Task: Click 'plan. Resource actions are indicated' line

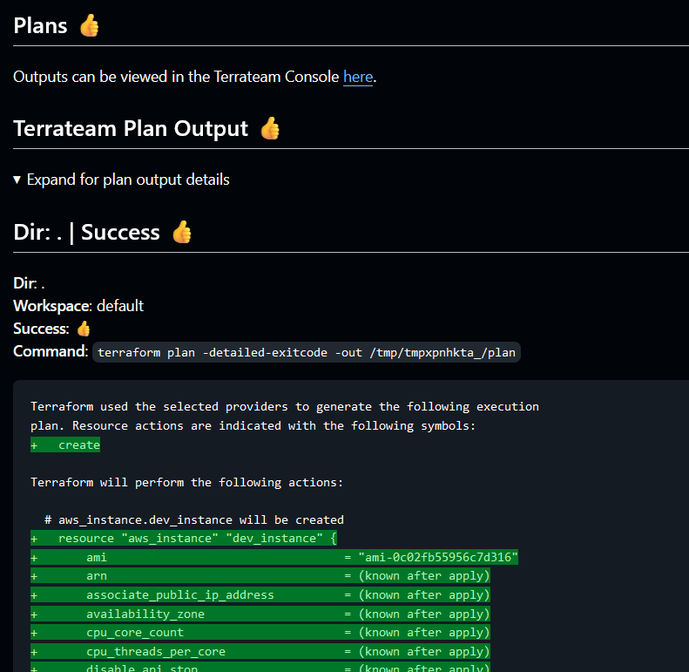Action: coord(253,425)
